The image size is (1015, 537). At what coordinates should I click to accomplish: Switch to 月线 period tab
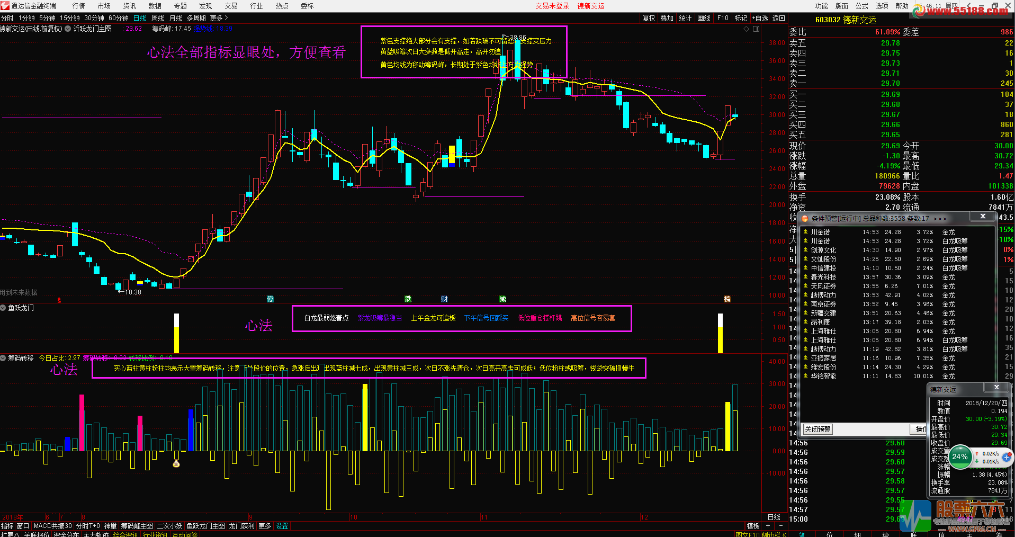pos(176,18)
